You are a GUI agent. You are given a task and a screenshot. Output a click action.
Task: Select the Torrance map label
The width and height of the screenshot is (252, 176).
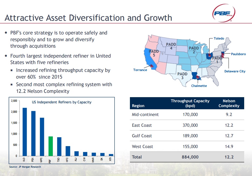pos(140,70)
